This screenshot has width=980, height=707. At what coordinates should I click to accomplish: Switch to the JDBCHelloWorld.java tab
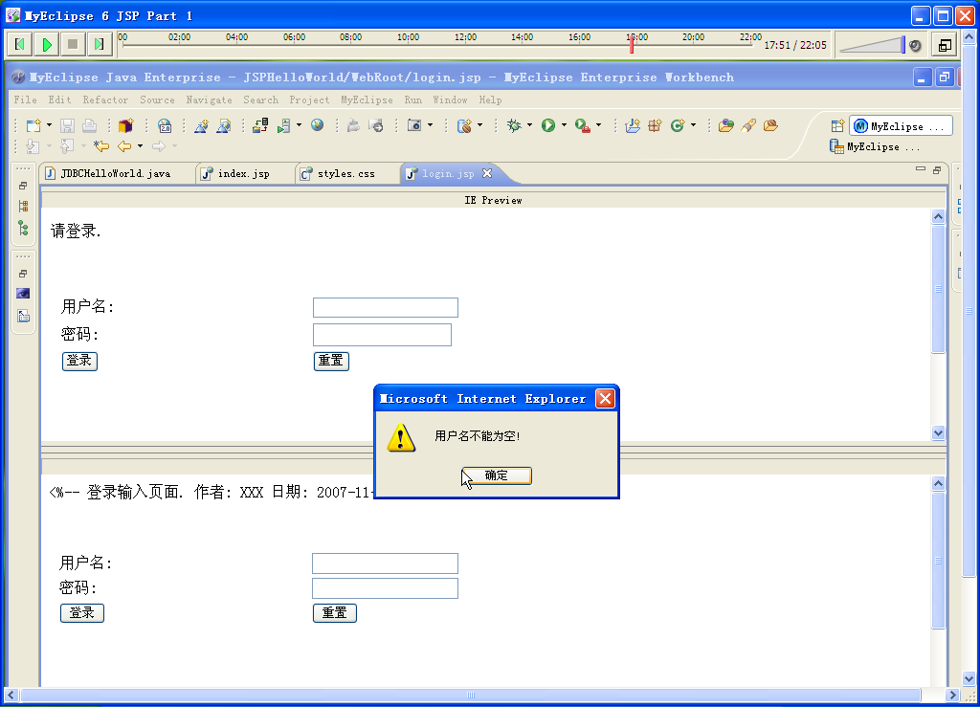click(x=116, y=173)
